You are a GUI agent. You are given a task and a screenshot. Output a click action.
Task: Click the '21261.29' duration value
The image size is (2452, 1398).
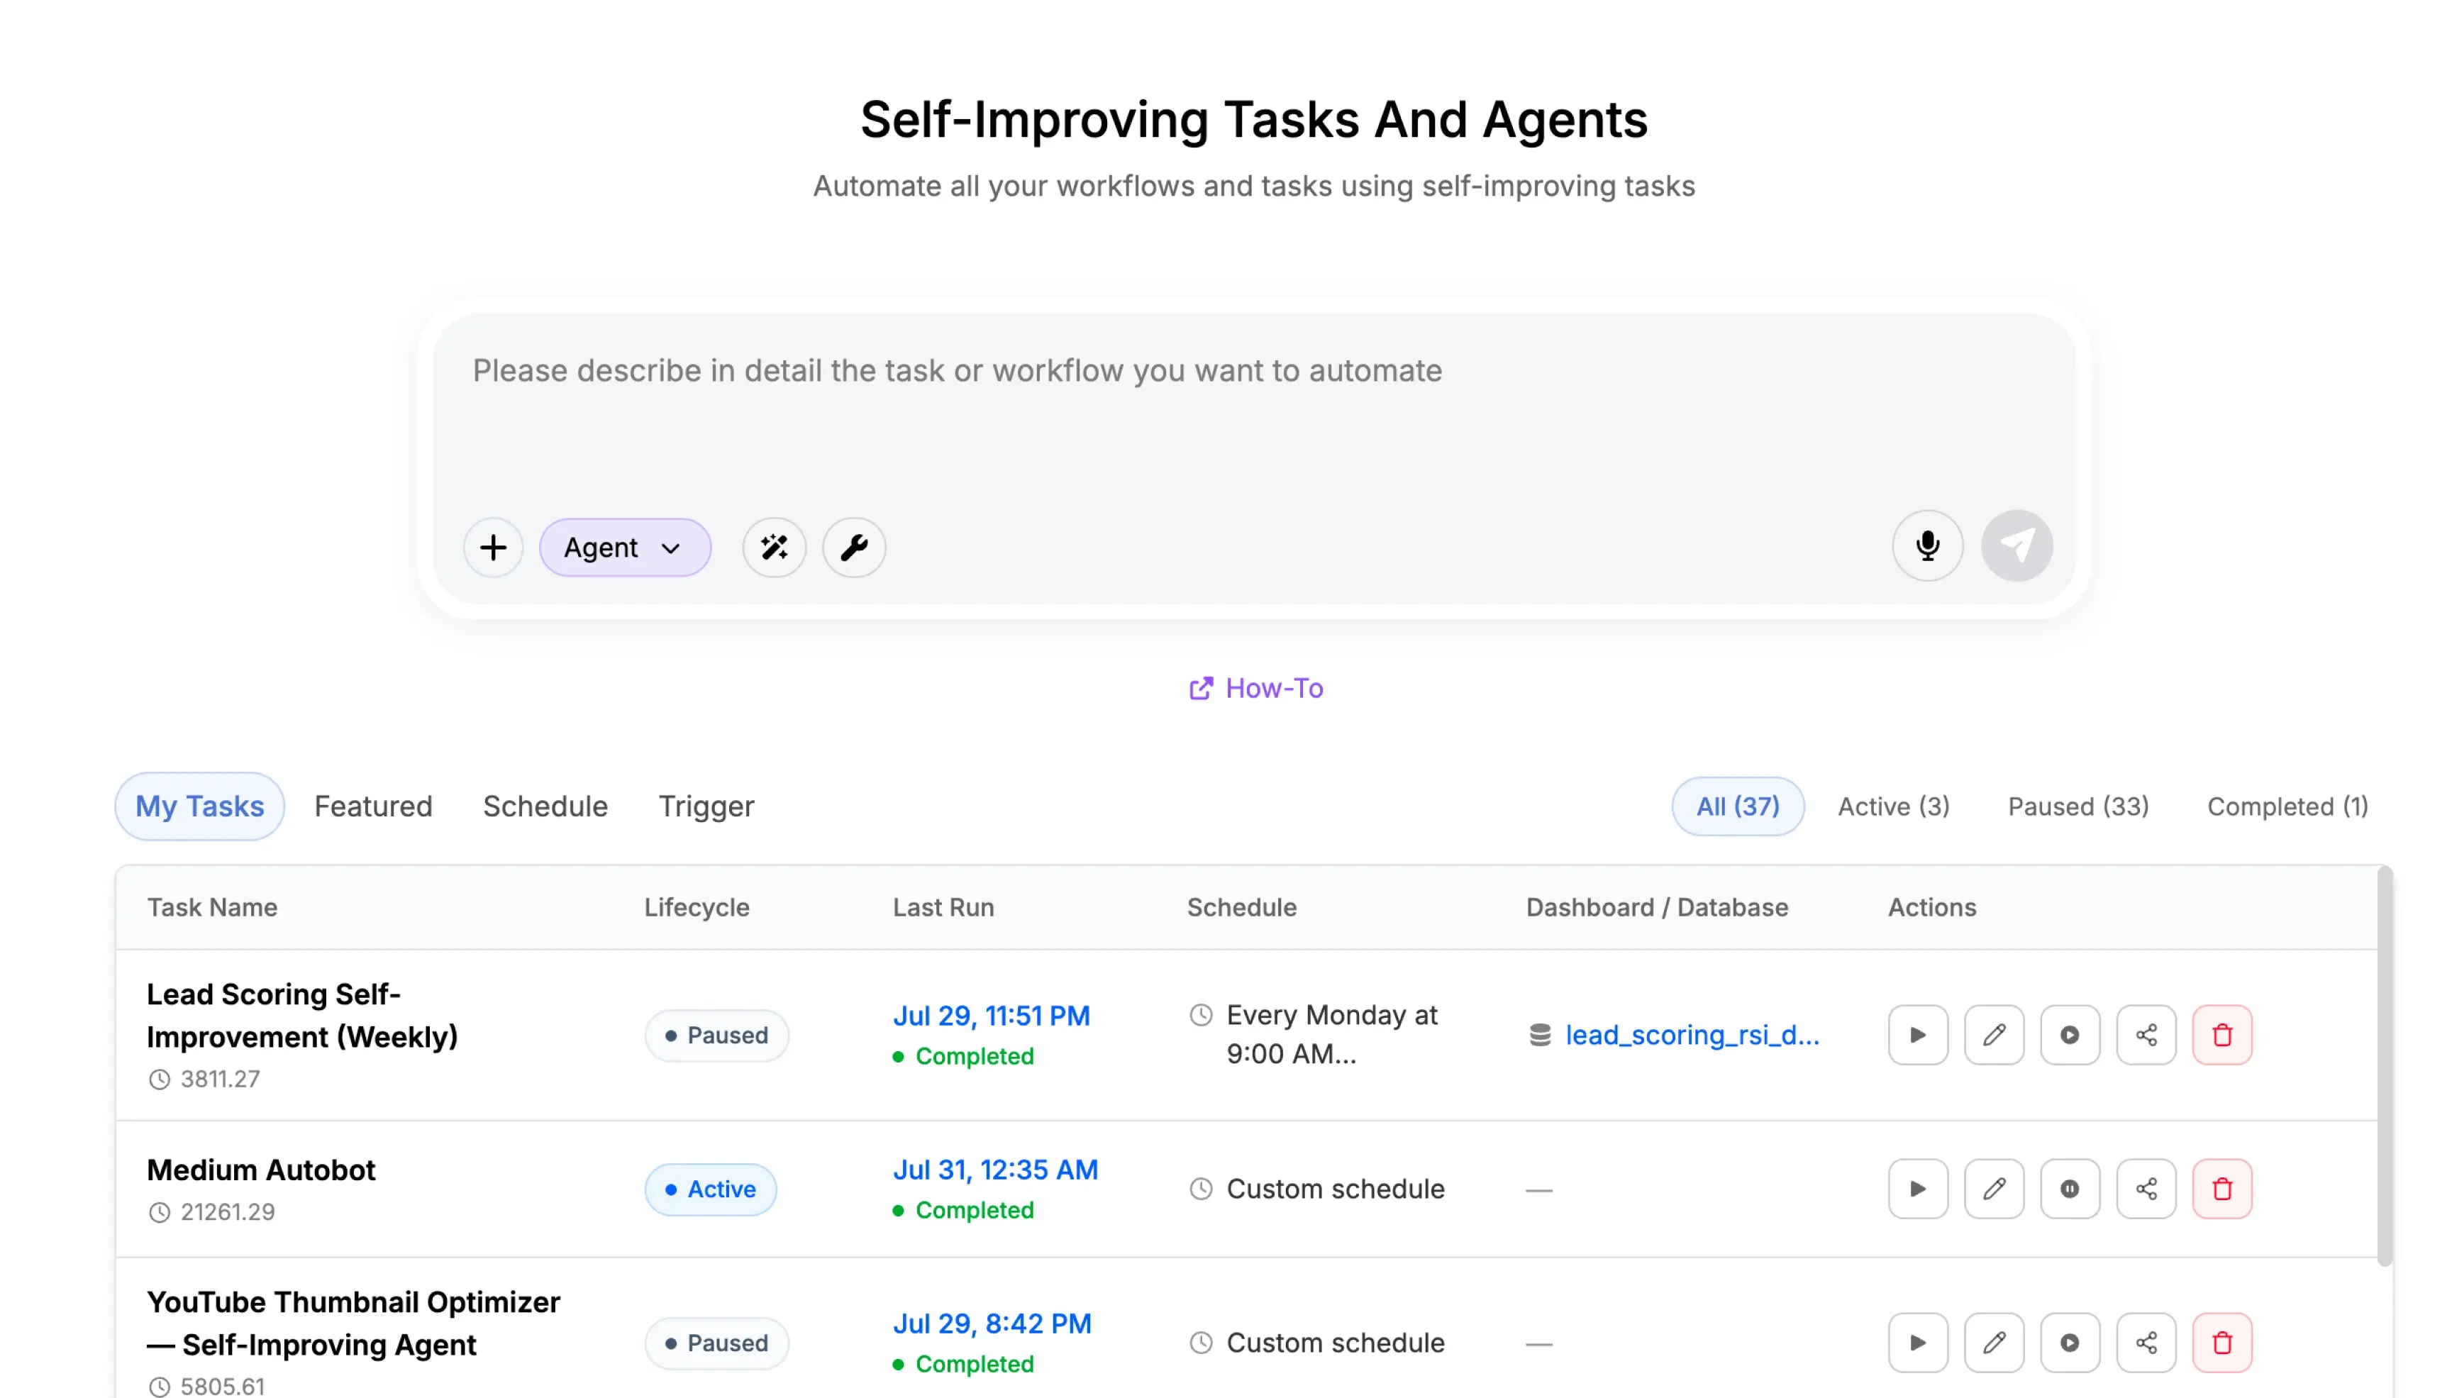coord(226,1213)
